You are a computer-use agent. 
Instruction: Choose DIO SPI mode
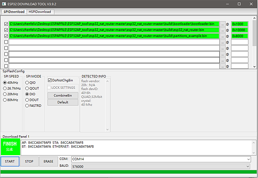point(30,94)
